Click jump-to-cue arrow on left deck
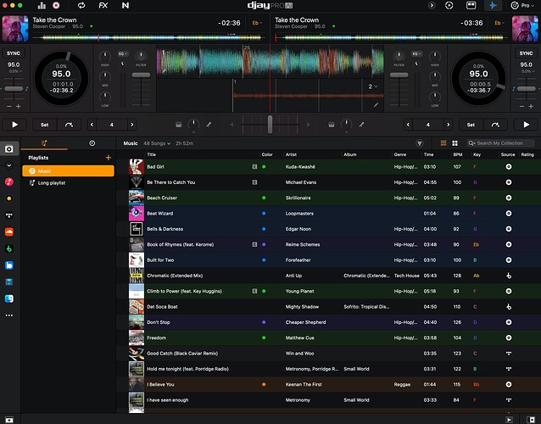The width and height of the screenshot is (541, 424). (x=69, y=125)
